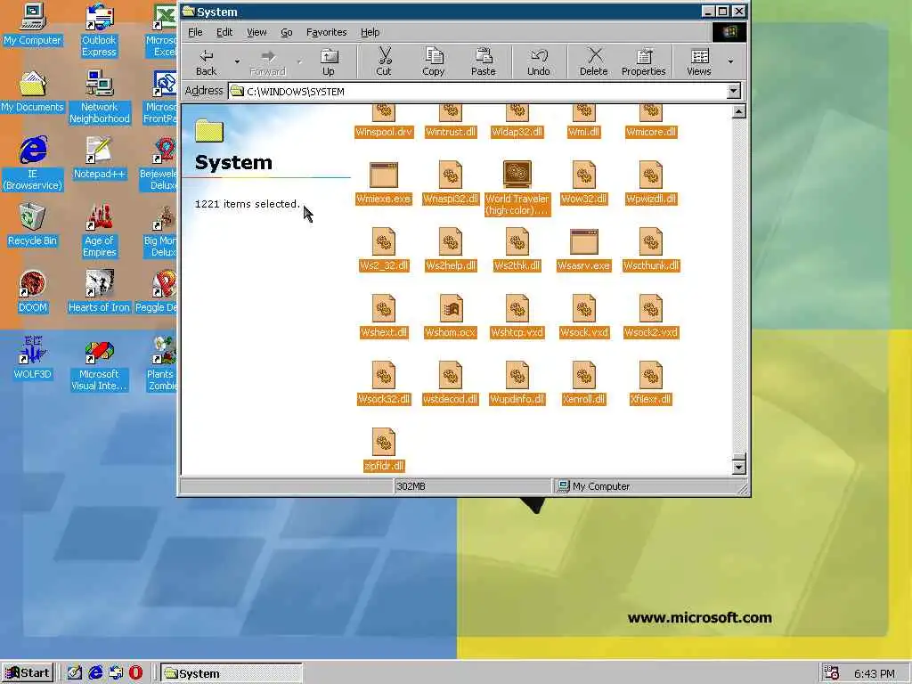Expand the Address bar dropdown
This screenshot has width=912, height=684.
(x=734, y=91)
